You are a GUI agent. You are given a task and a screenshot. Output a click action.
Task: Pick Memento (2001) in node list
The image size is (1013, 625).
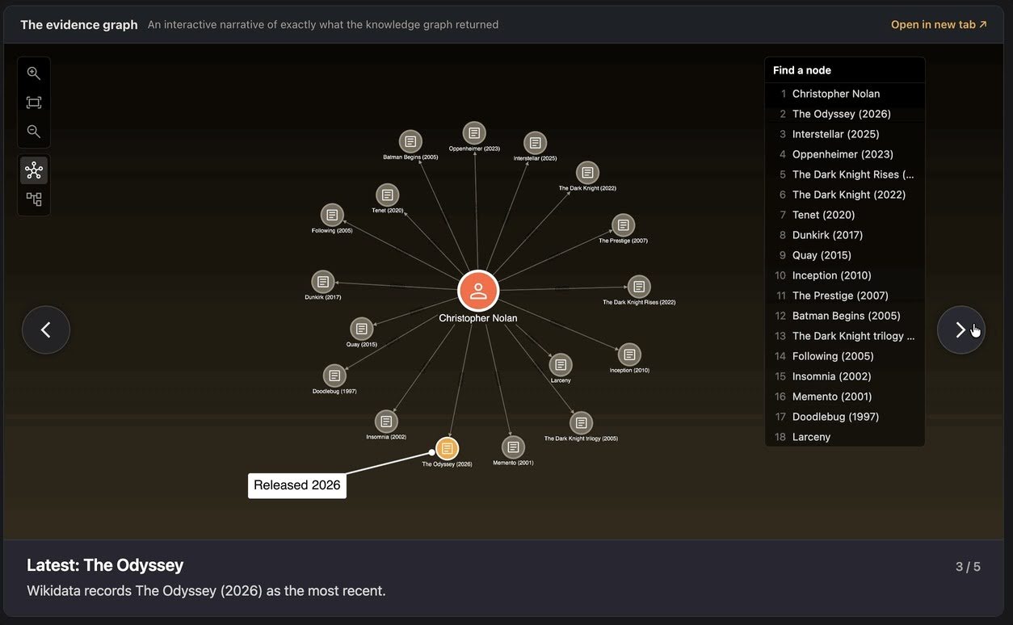(x=845, y=396)
